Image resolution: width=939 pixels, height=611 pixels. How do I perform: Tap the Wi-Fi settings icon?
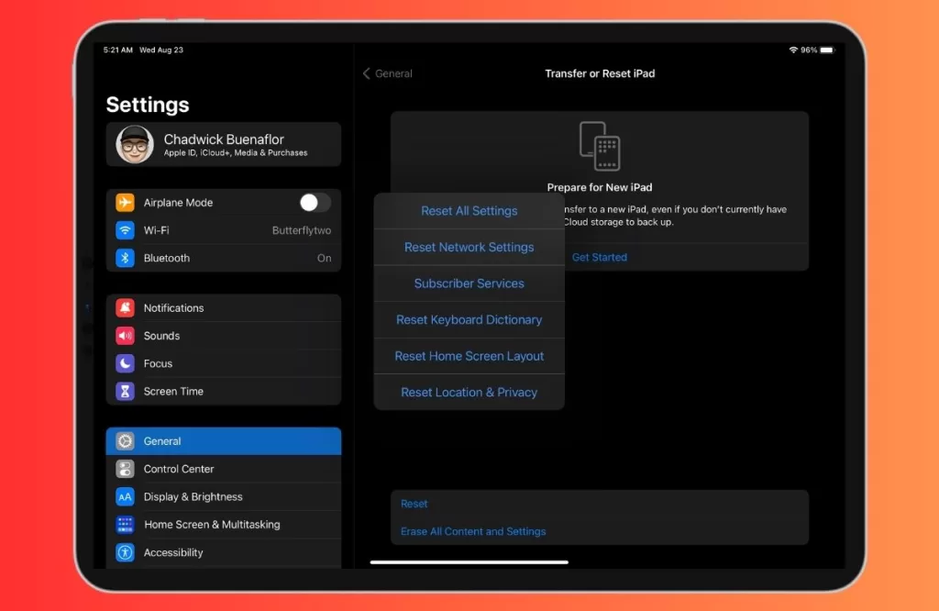[x=125, y=230]
